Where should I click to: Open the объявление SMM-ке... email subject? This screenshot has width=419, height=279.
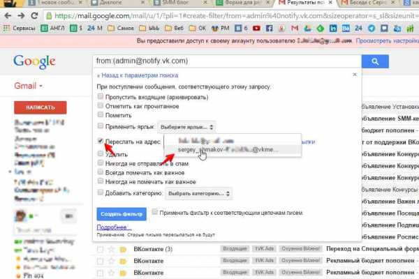click(390, 119)
